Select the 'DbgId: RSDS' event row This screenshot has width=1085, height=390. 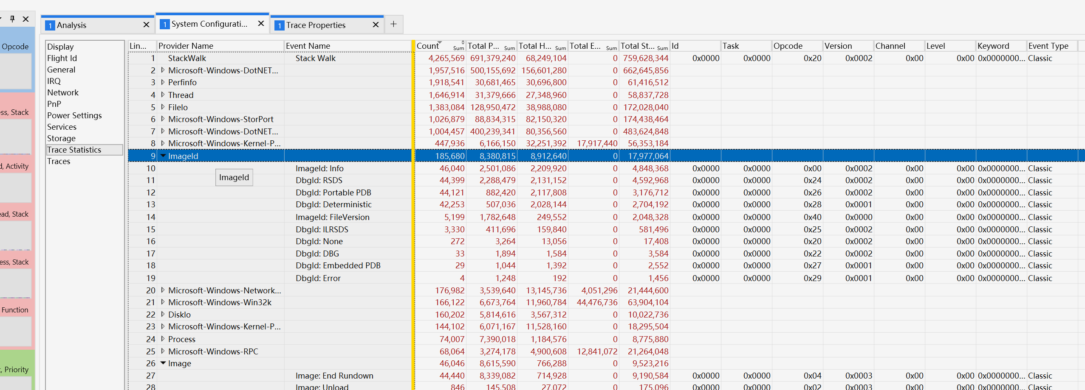[607, 180]
